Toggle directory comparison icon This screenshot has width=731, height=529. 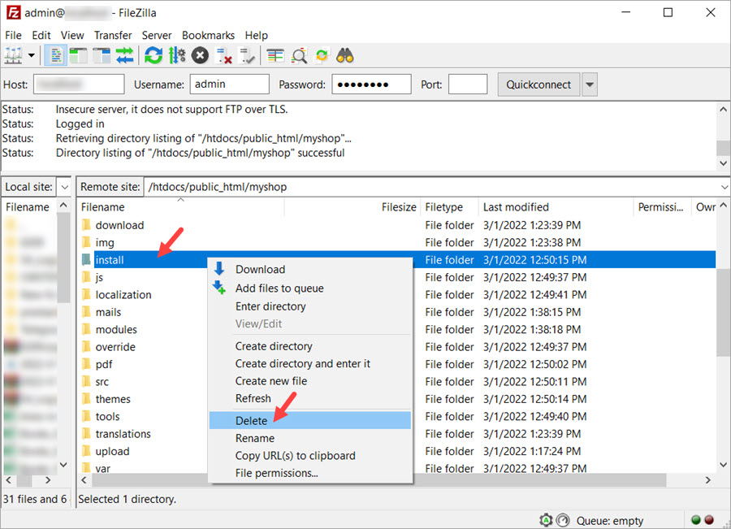[299, 56]
